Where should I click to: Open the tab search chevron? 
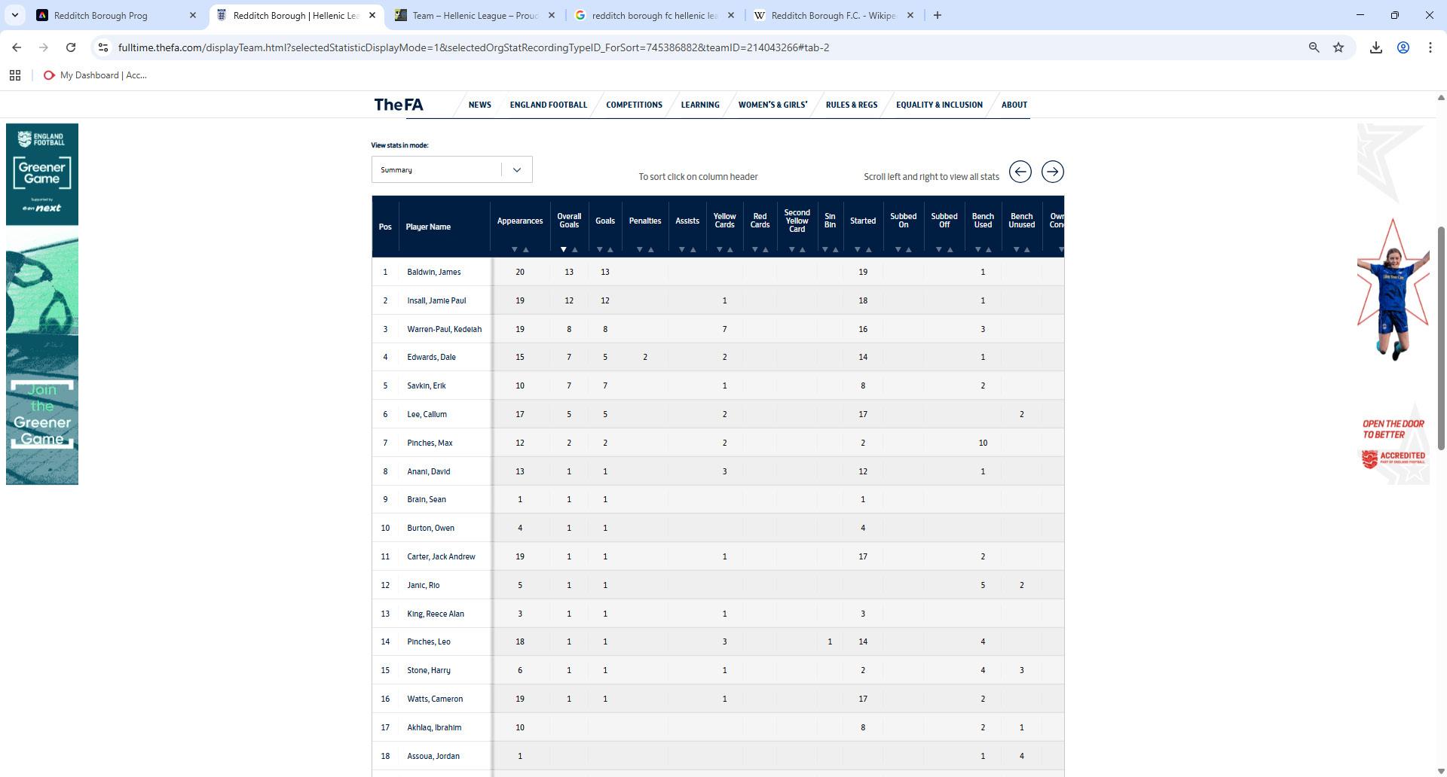point(15,15)
